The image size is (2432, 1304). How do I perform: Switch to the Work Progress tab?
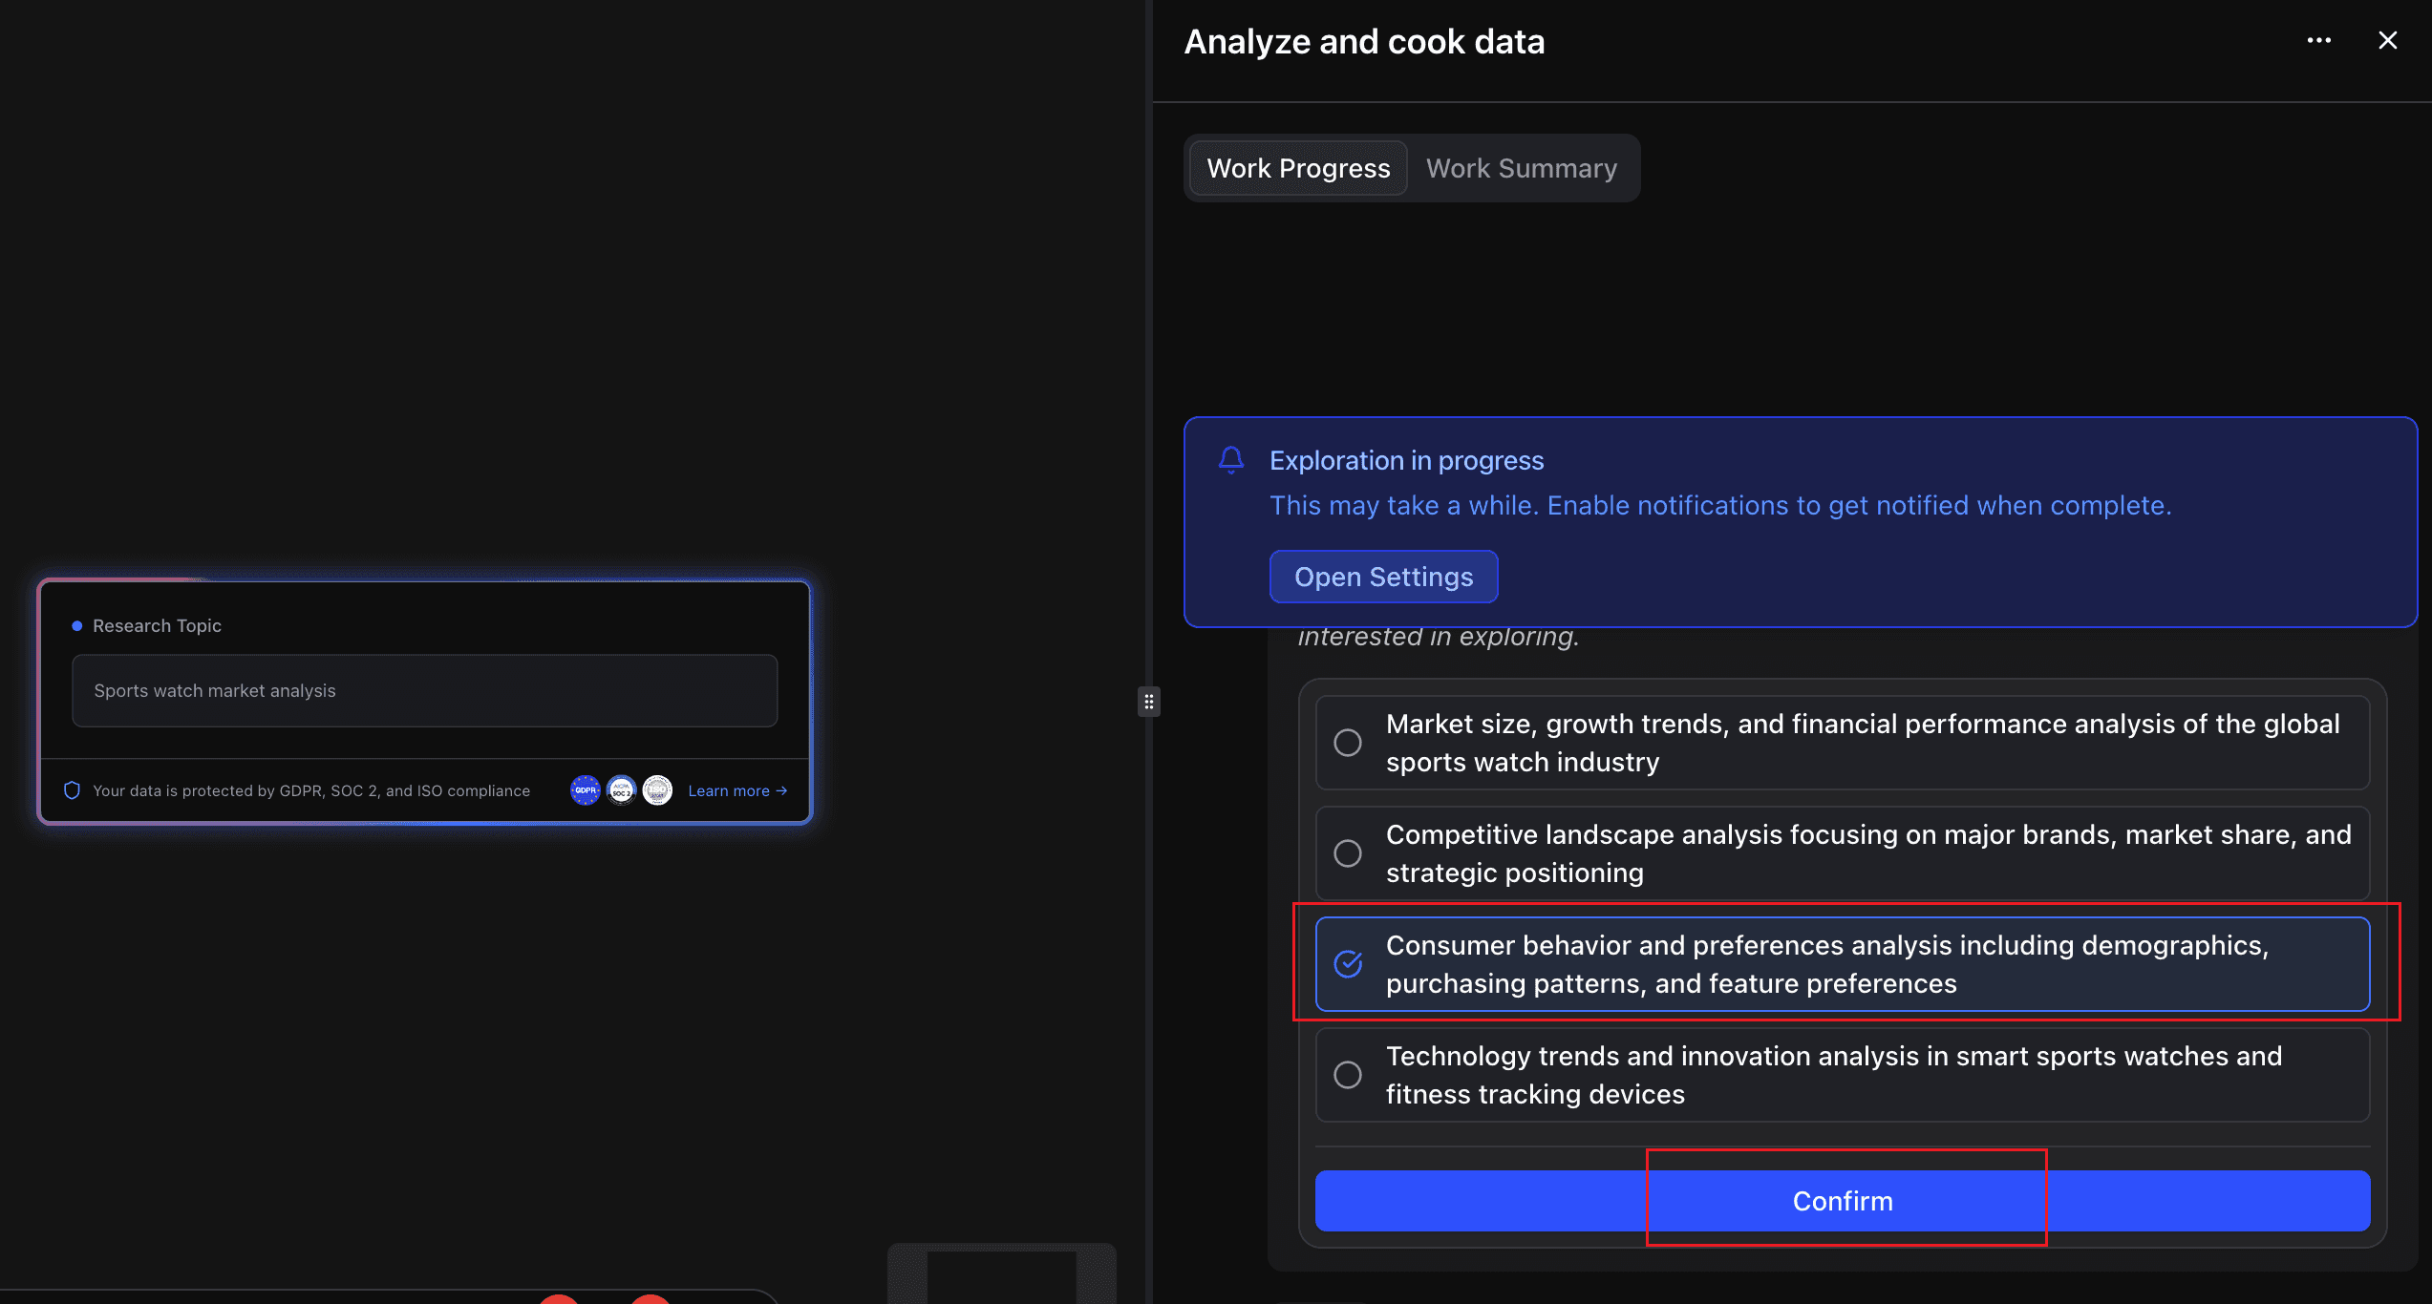pyautogui.click(x=1298, y=168)
